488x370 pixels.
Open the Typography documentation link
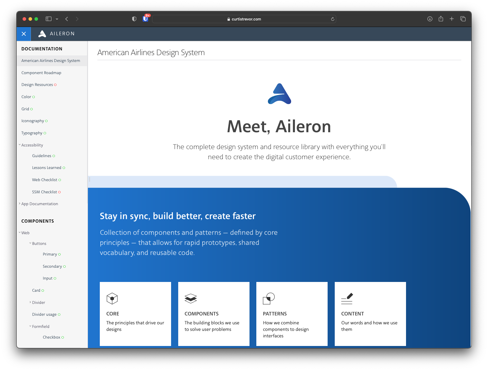(32, 133)
